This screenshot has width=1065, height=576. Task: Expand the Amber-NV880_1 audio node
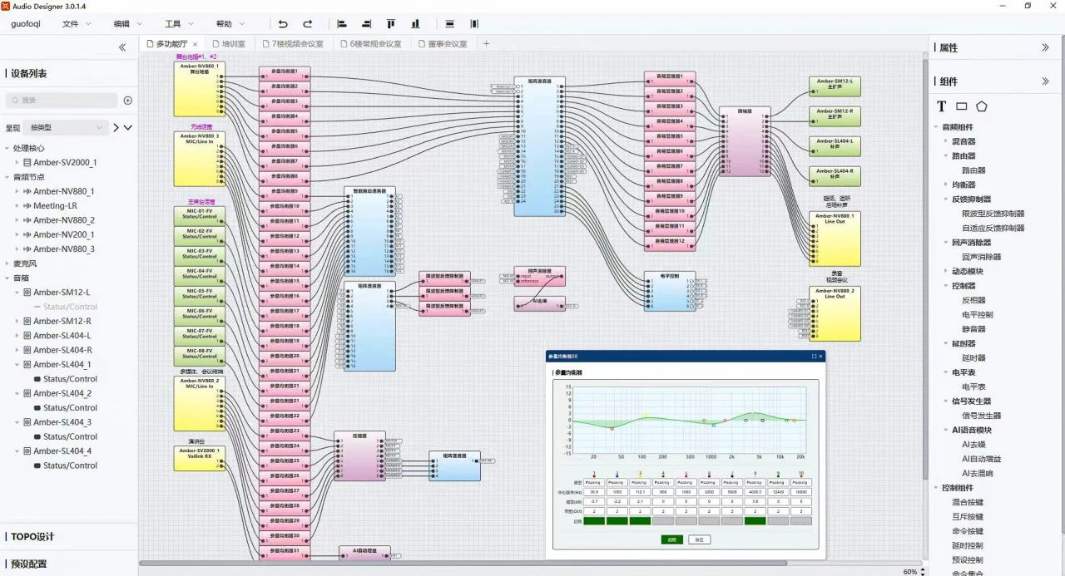tap(17, 191)
